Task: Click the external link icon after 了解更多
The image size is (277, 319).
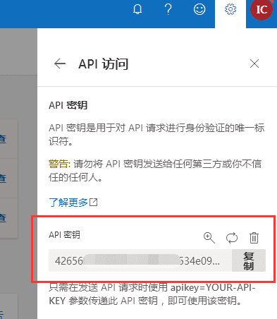Action: click(94, 202)
